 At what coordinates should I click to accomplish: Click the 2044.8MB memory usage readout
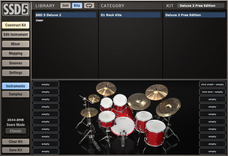coord(15,120)
